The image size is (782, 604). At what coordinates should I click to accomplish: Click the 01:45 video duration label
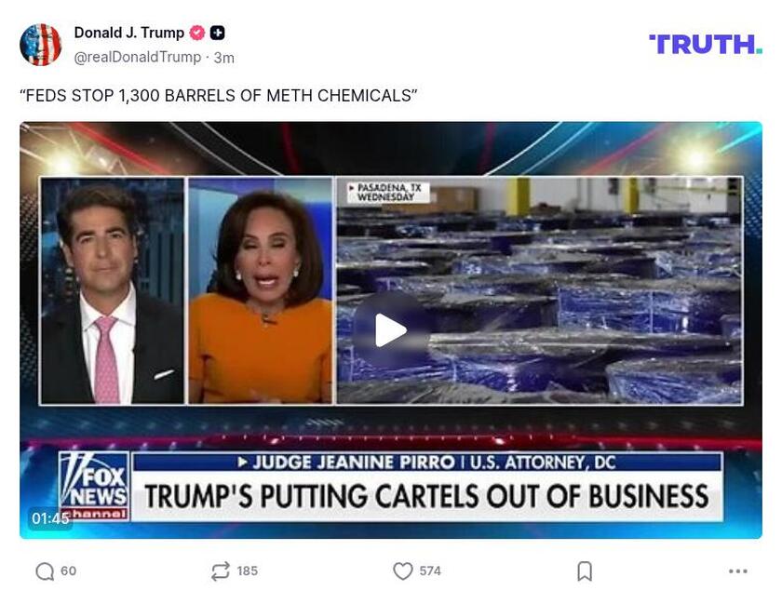tap(50, 518)
